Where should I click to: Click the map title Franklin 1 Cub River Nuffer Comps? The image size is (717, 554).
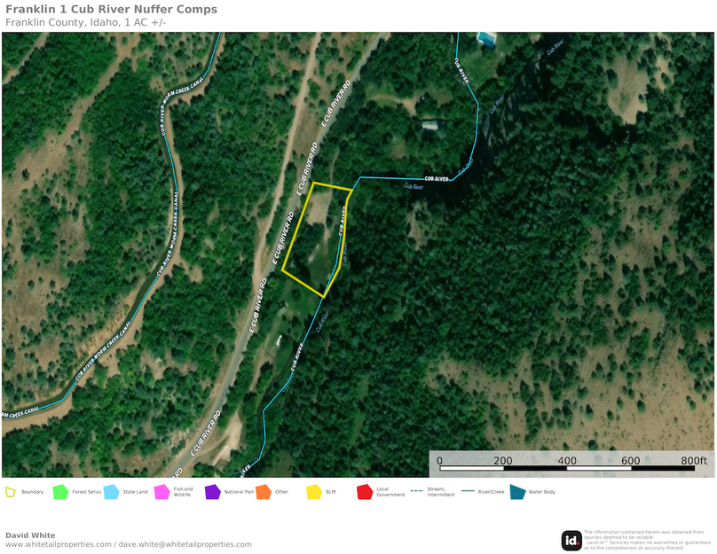pos(111,9)
